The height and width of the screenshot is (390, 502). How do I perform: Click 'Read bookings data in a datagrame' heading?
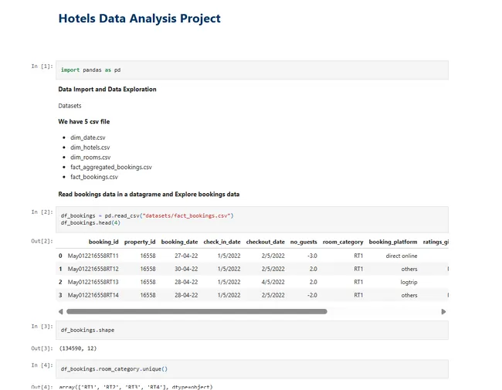point(148,195)
